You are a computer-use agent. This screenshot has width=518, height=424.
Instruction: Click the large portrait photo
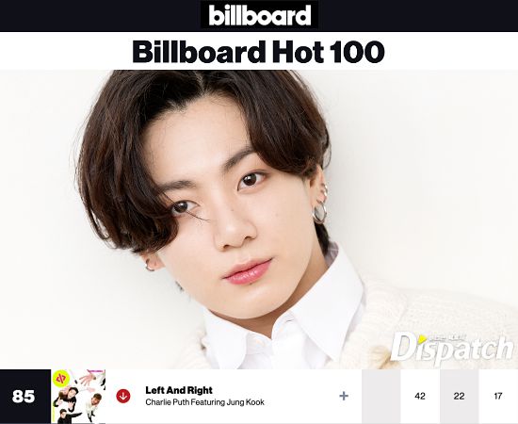pos(259,220)
